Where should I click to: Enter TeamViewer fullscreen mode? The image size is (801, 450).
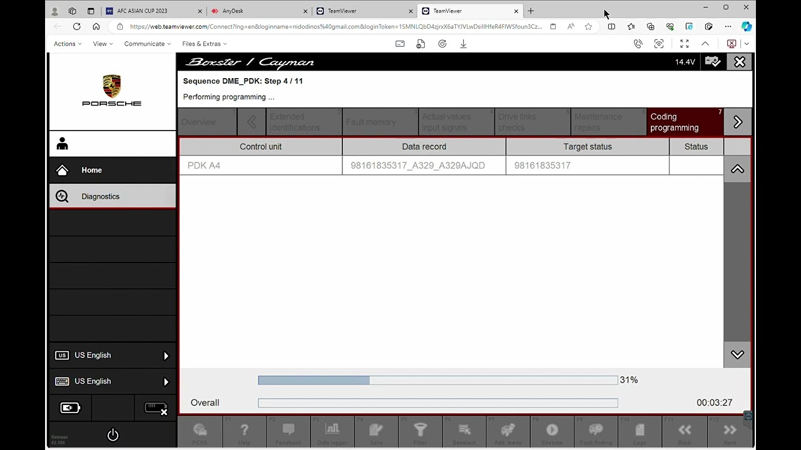pyautogui.click(x=684, y=44)
